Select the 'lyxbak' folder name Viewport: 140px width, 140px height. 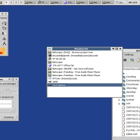tap(130, 100)
